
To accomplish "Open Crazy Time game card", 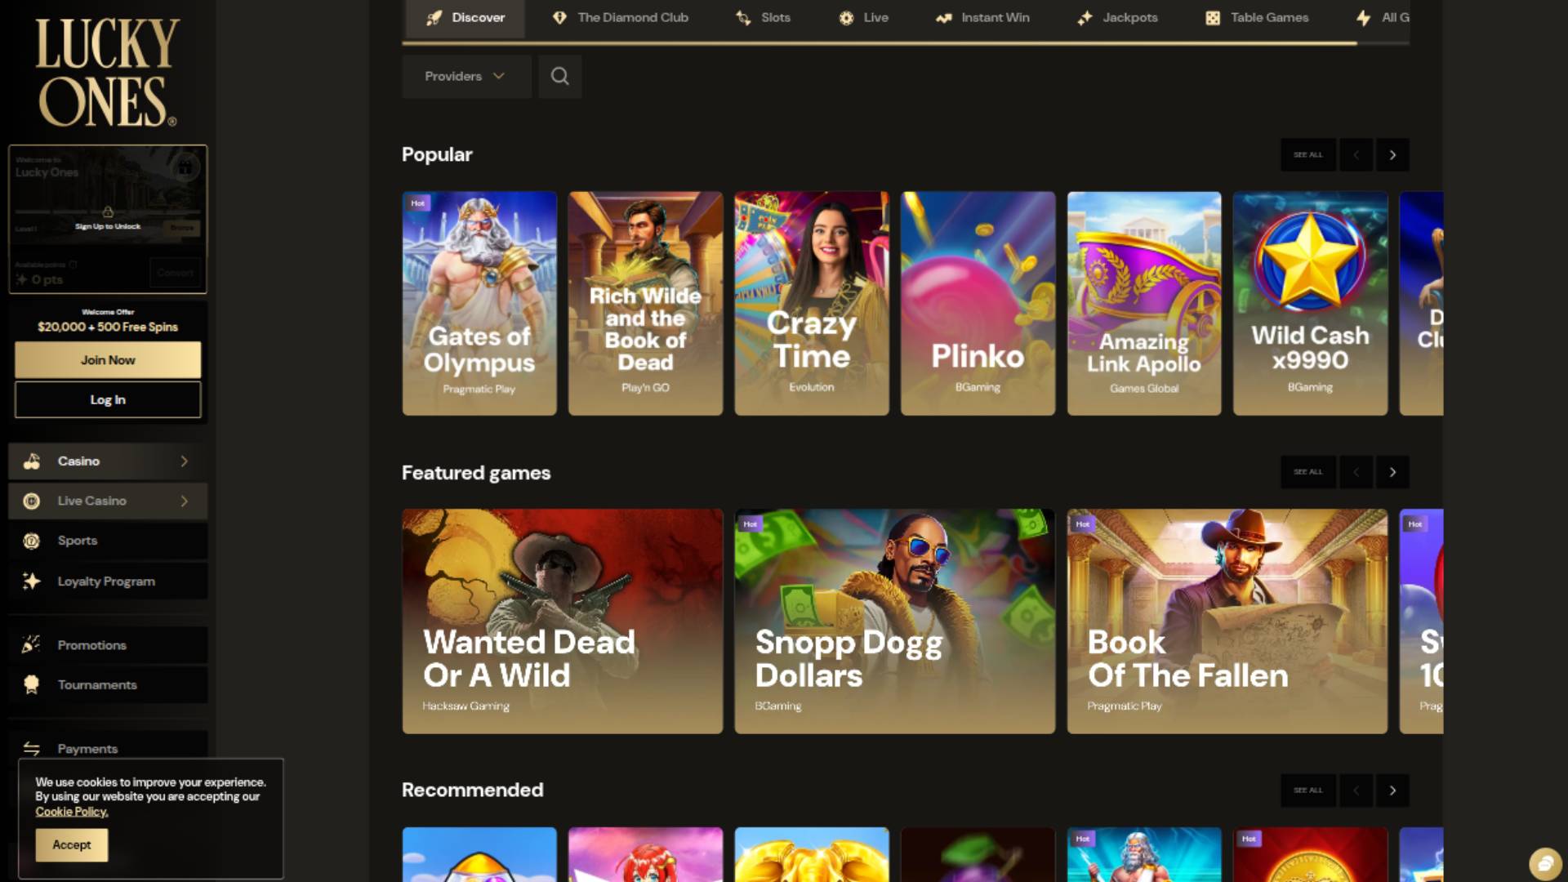I will (x=812, y=303).
